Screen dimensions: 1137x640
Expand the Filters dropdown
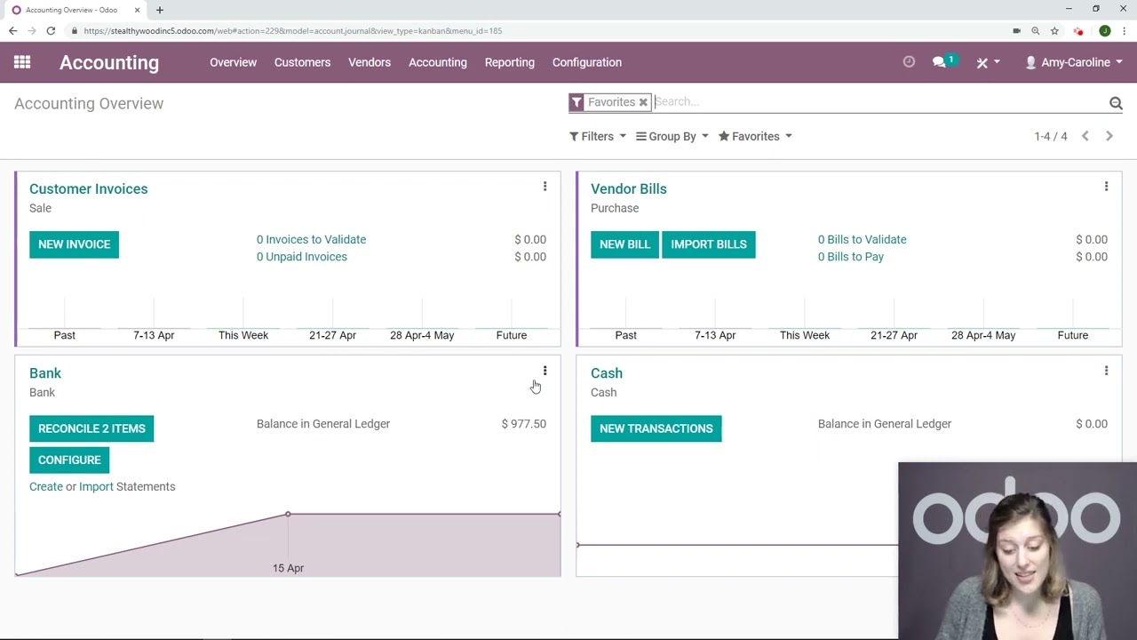598,136
